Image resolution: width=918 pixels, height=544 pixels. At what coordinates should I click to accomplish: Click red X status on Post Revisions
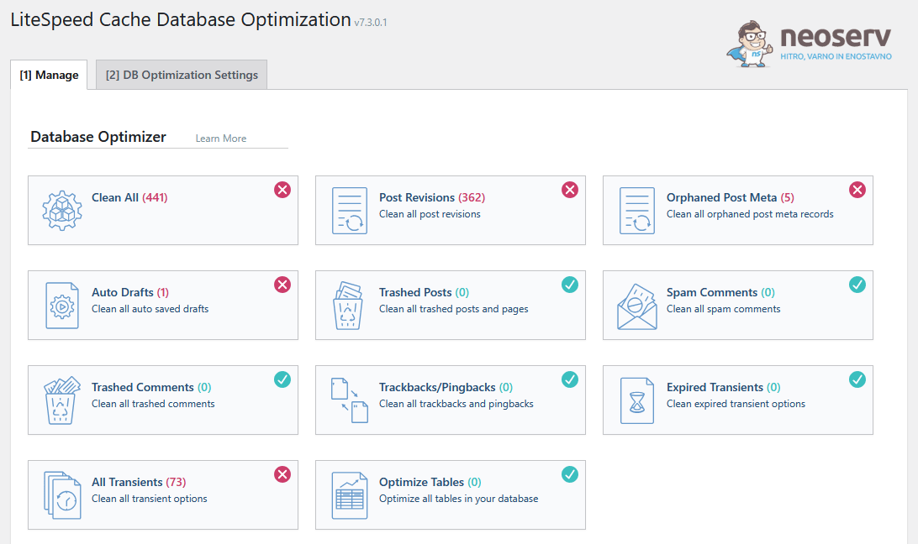pyautogui.click(x=570, y=190)
